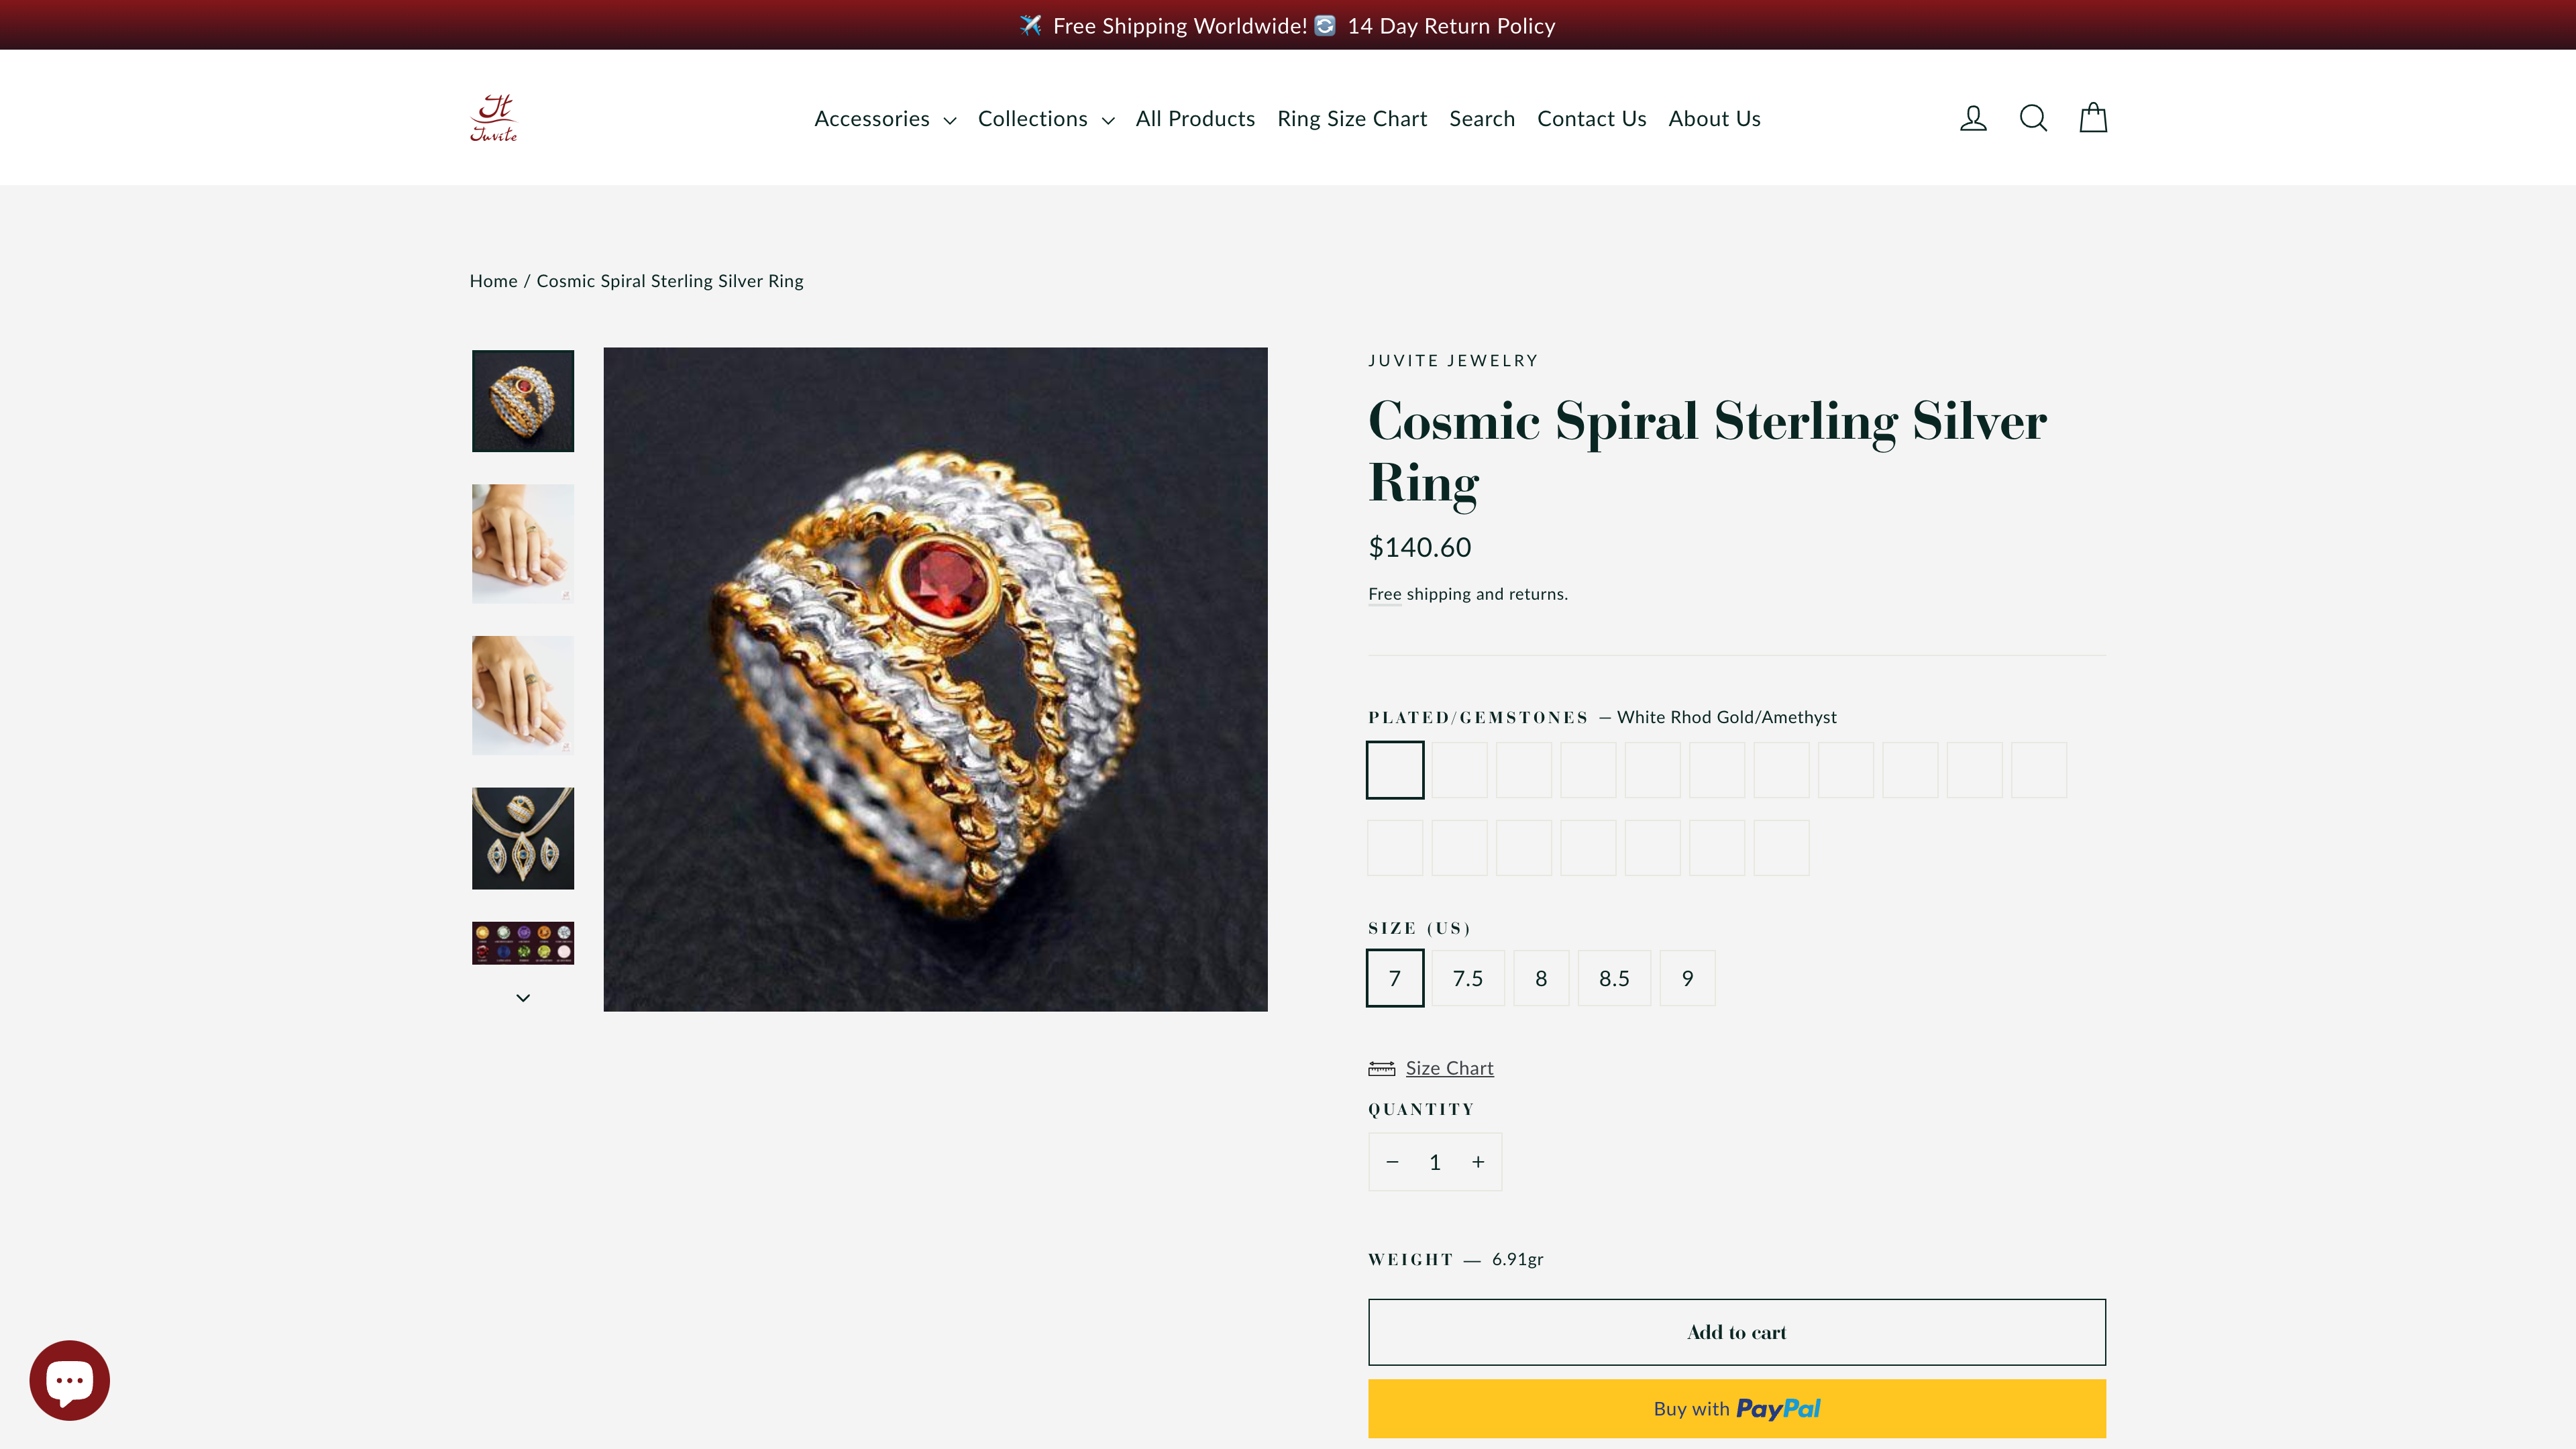Expand the Collections dropdown
2576x1449 pixels.
click(1045, 118)
